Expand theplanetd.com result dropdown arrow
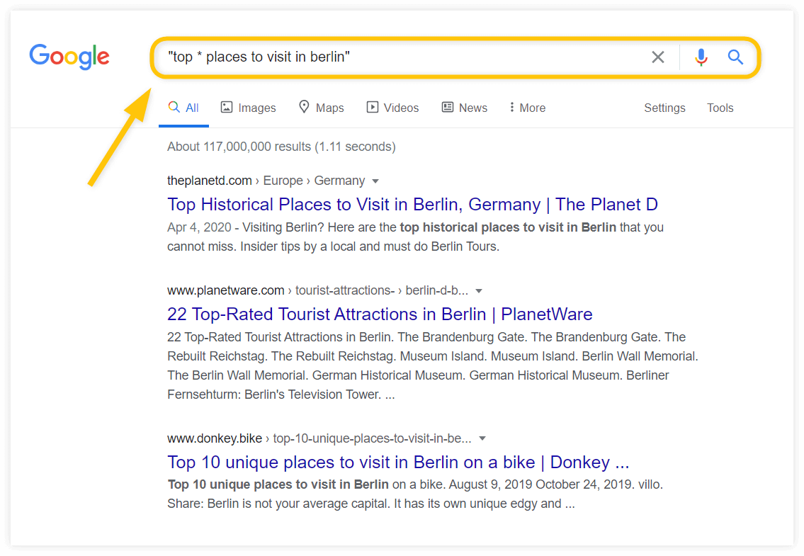Image resolution: width=804 pixels, height=556 pixels. [375, 181]
